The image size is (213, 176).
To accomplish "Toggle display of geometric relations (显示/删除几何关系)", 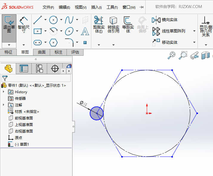I will (x=206, y=26).
